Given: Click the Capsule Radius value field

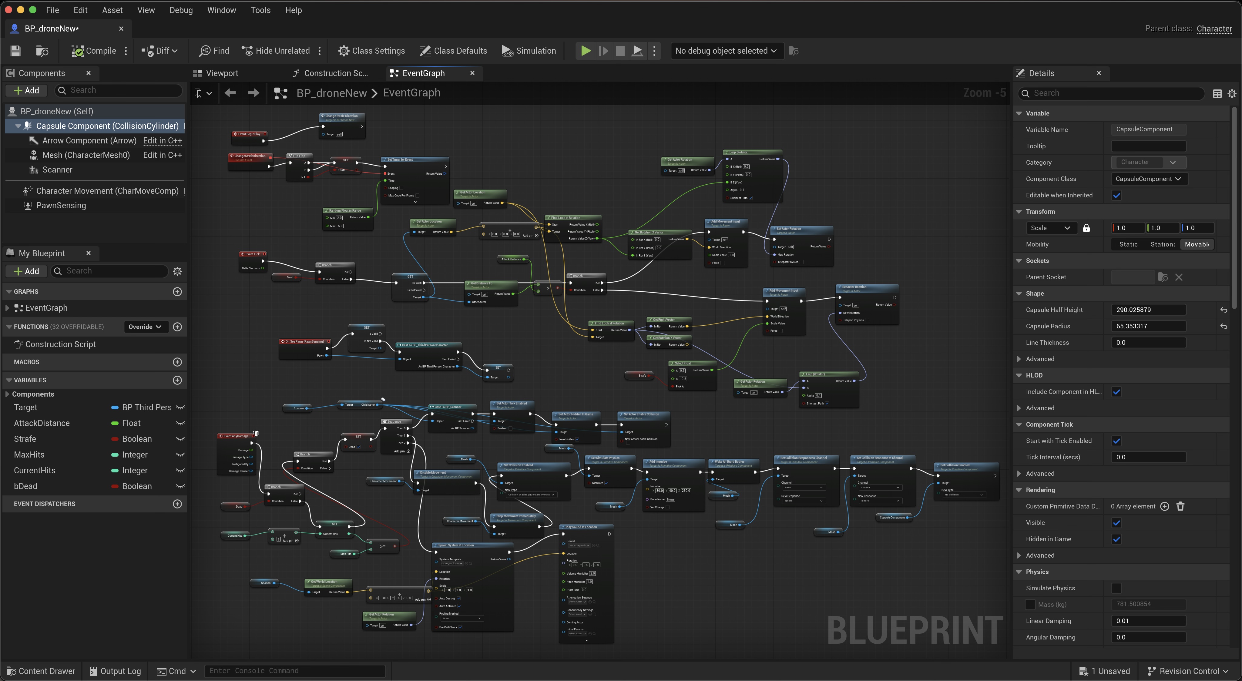Looking at the screenshot, I should (x=1148, y=326).
